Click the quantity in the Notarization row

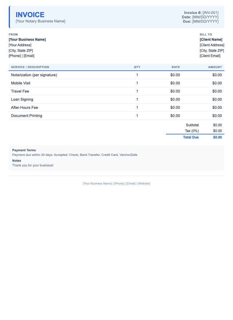click(x=137, y=75)
